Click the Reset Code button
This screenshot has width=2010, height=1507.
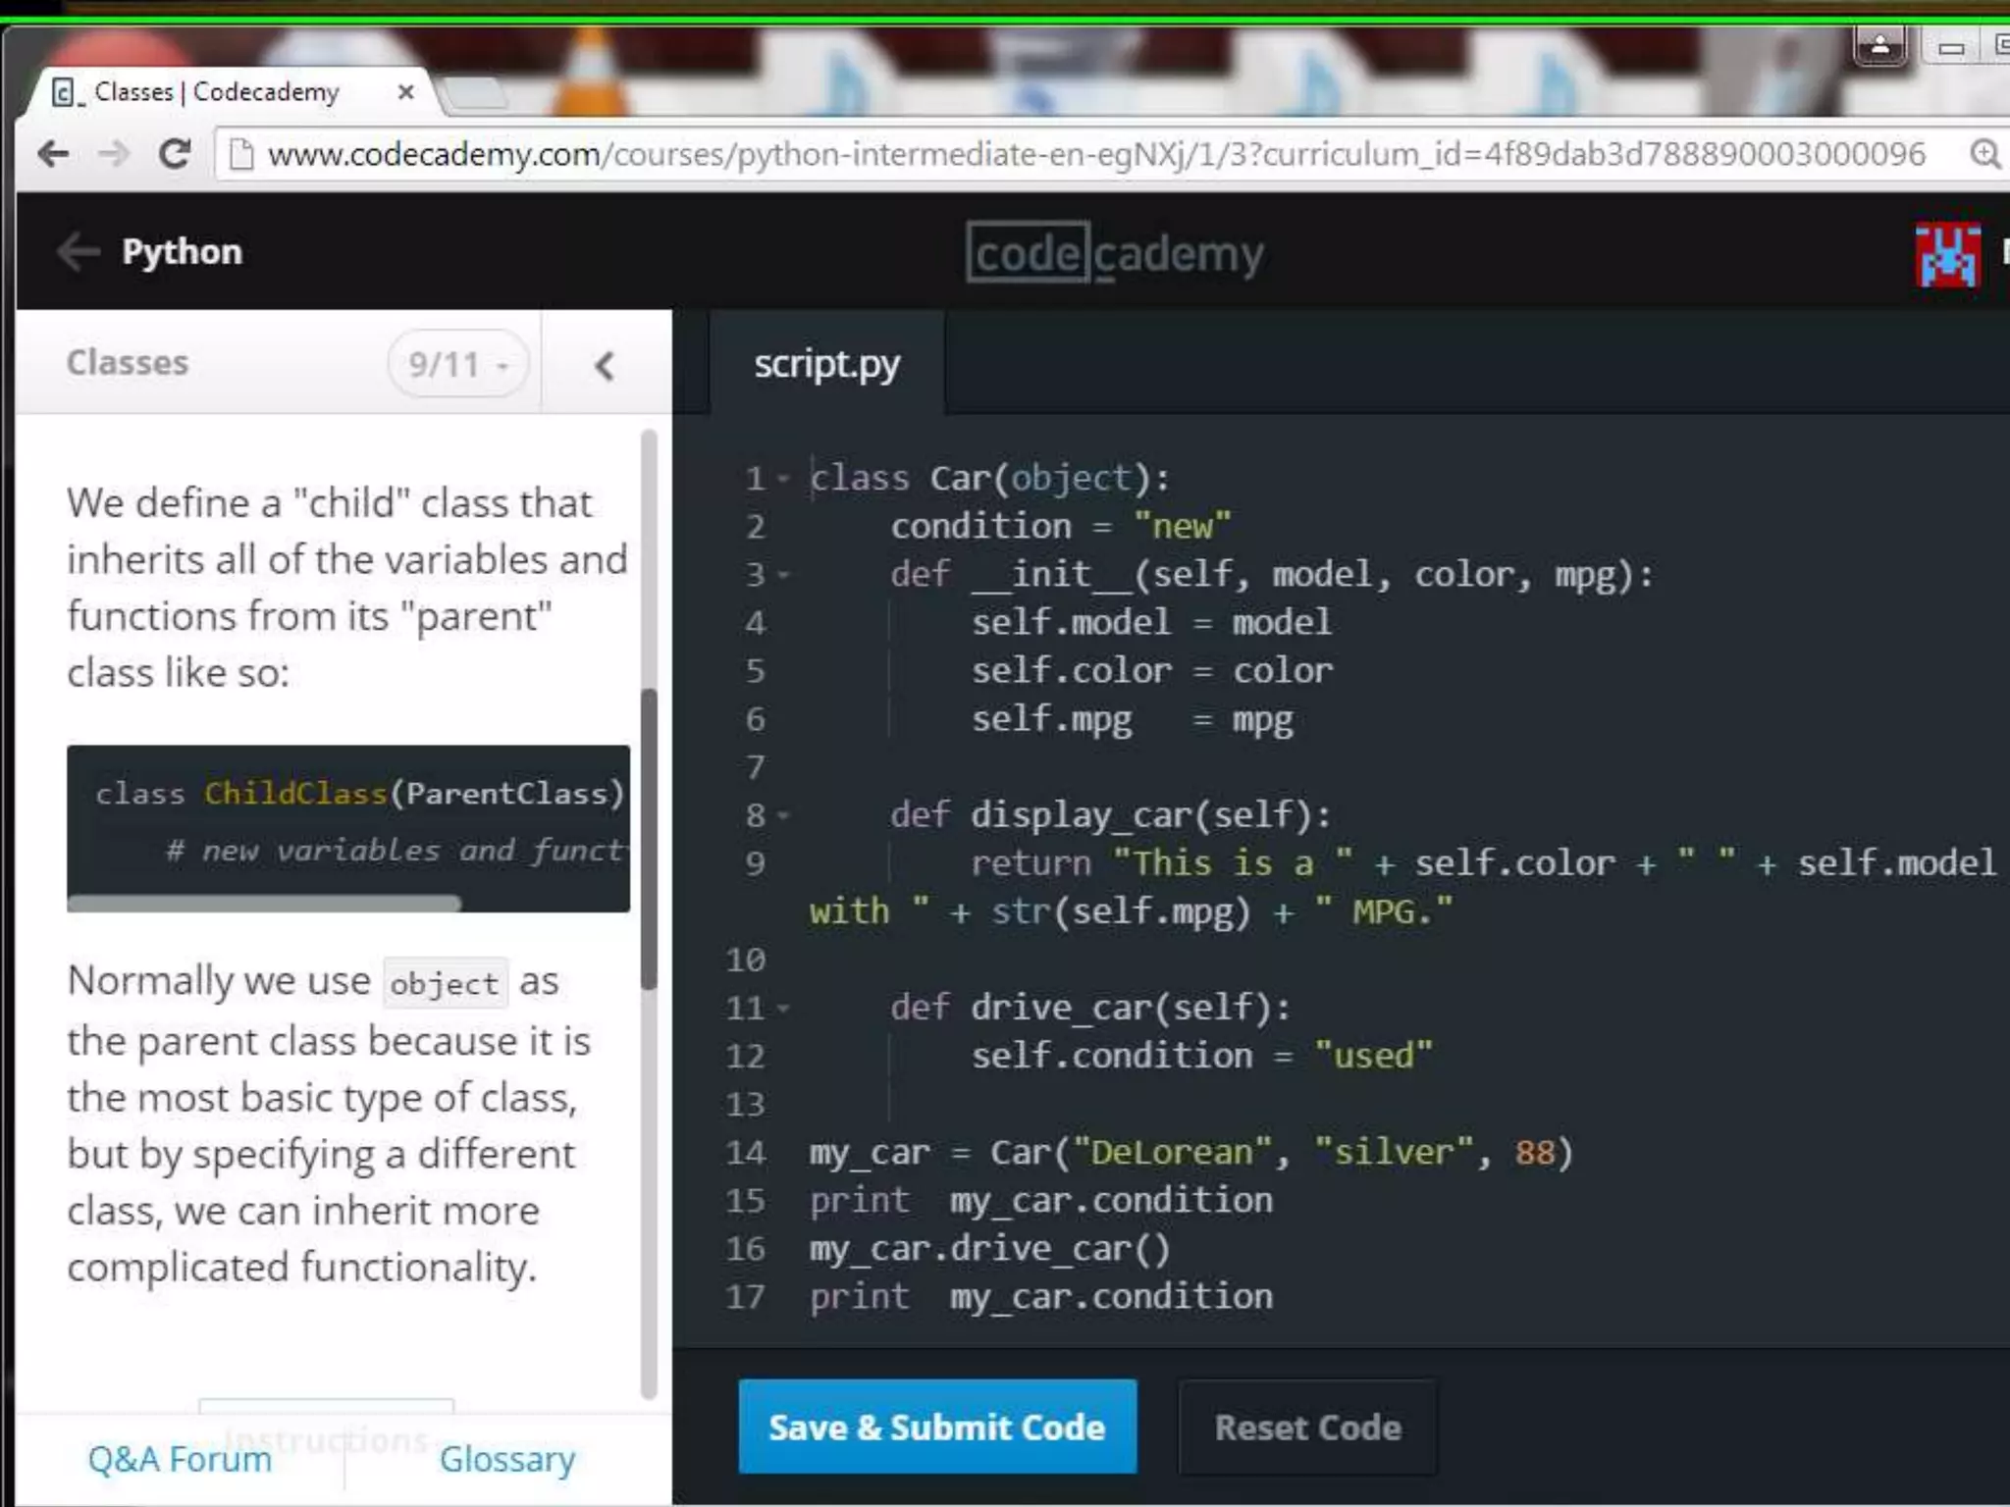(1307, 1428)
